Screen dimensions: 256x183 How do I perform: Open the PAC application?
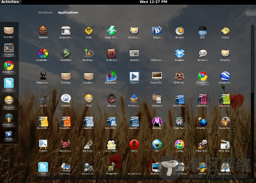pyautogui.click(x=157, y=146)
